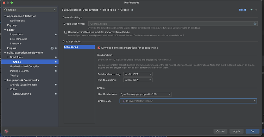Click the project-level icon beside Inspections
Image resolution: width=264 pixels, height=137 pixels.
click(56, 35)
